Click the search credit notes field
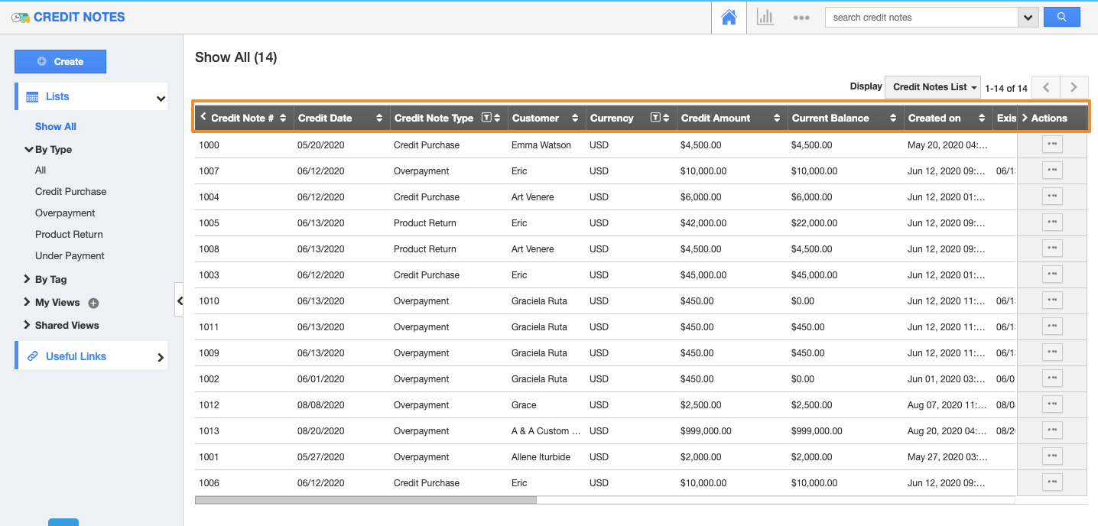1098x526 pixels. coord(921,18)
